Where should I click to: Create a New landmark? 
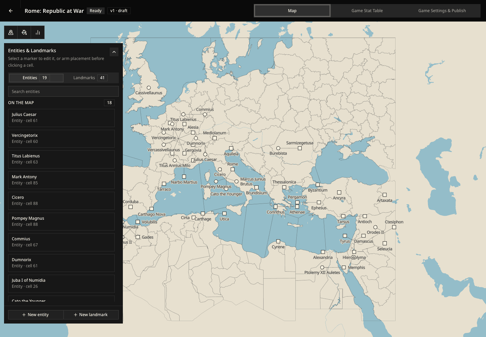(x=91, y=315)
